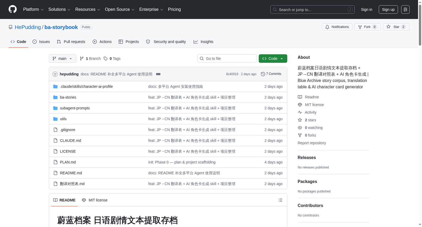View the 0 forks list

click(307, 135)
